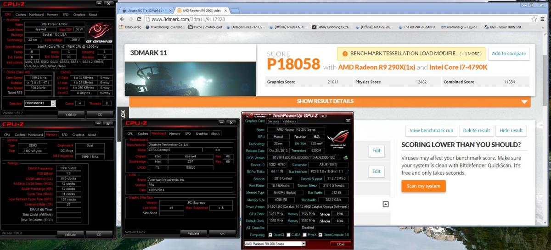Click Chrome's back navigation arrow
The height and width of the screenshot is (250, 551).
(122, 19)
